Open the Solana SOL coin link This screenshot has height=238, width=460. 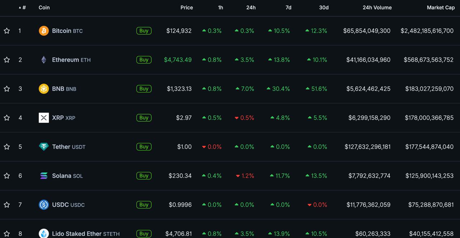coord(67,176)
